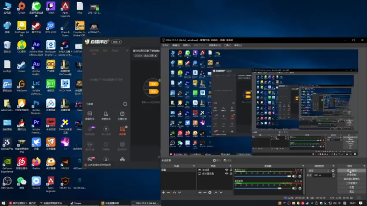Open 设置 from OBS Controls
The width and height of the screenshot is (367, 206).
coord(351,187)
